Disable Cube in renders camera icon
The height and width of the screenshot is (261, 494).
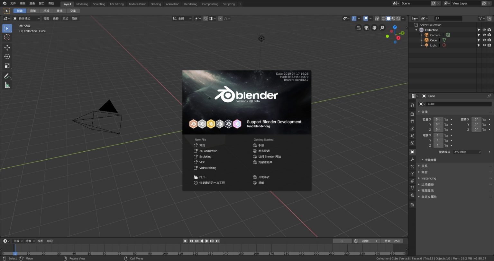tap(489, 40)
